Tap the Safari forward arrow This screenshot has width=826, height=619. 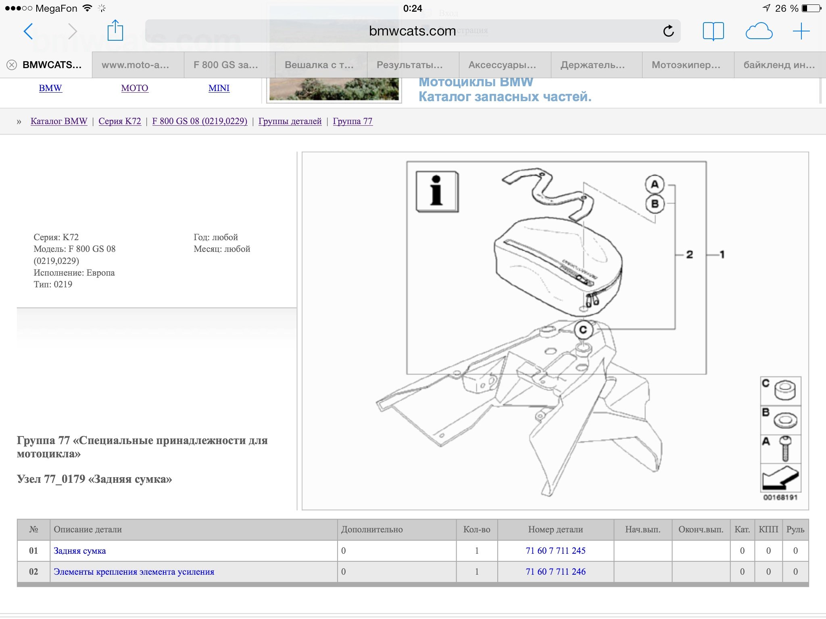click(72, 31)
